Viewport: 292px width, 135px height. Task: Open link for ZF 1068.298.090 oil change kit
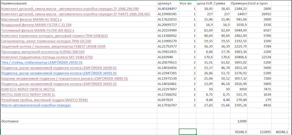[70, 9]
